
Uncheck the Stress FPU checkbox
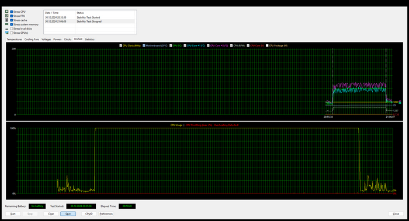click(x=12, y=16)
